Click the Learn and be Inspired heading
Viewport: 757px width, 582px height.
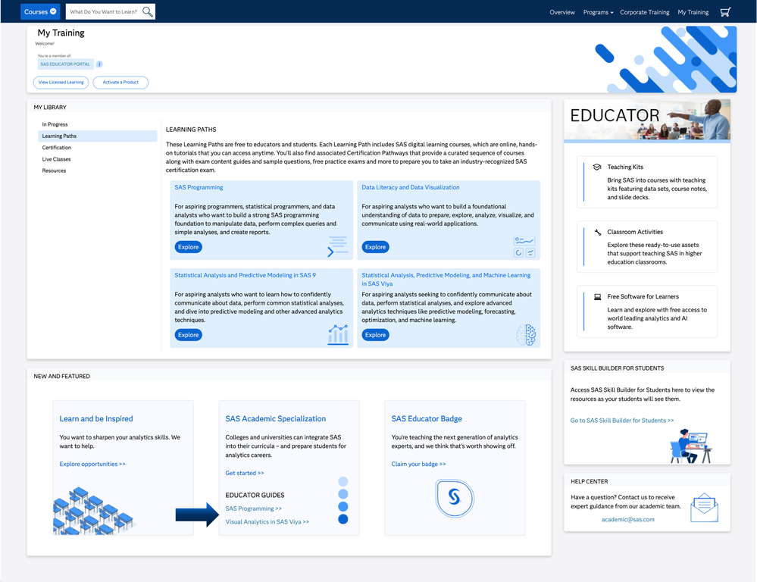pos(96,419)
